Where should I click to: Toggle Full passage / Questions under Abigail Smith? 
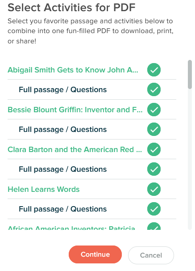click(154, 89)
